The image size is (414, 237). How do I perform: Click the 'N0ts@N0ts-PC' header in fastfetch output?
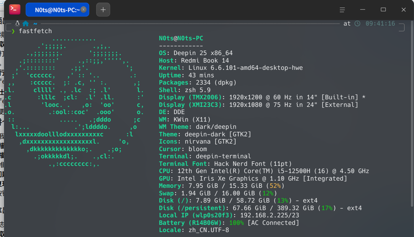(x=181, y=38)
